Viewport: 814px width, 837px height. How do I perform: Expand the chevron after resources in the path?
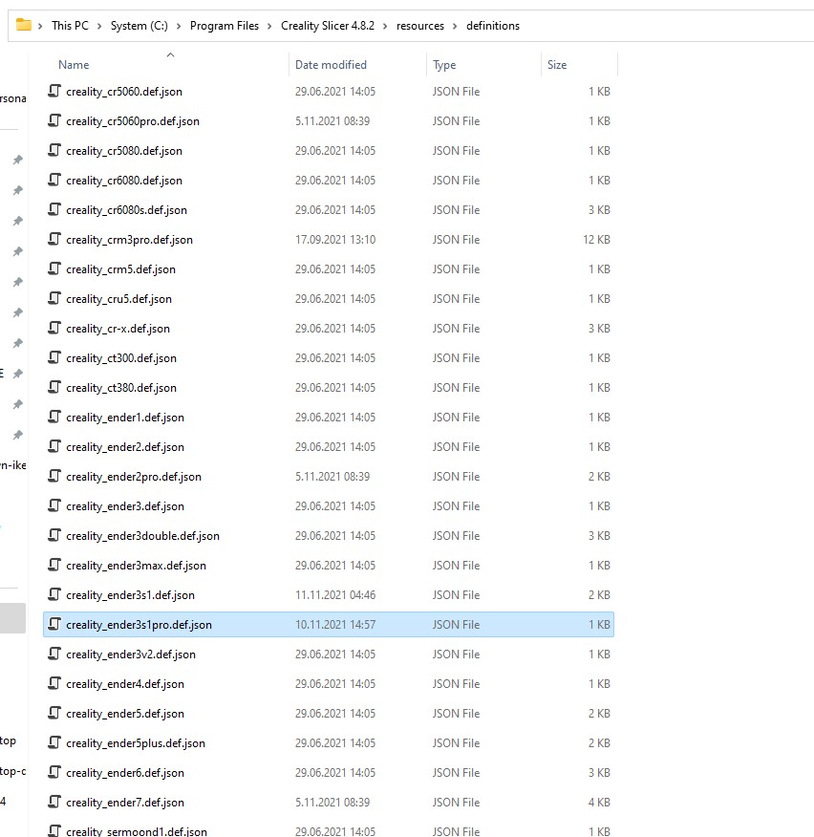click(x=455, y=26)
